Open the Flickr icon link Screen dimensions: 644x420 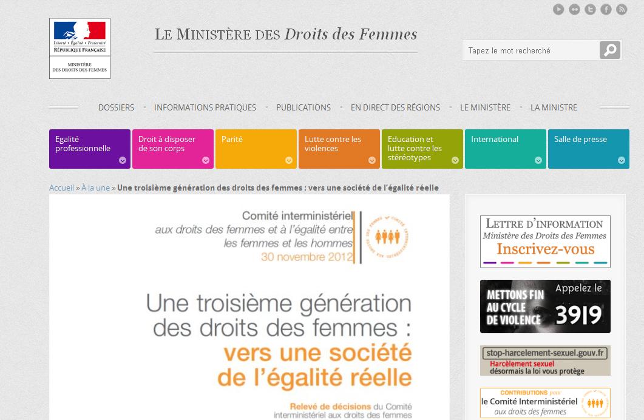(574, 9)
